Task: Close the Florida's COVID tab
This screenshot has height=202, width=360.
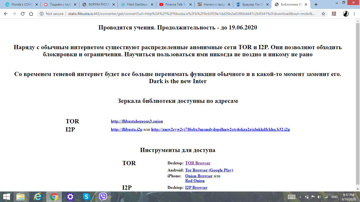Action: [36, 4]
